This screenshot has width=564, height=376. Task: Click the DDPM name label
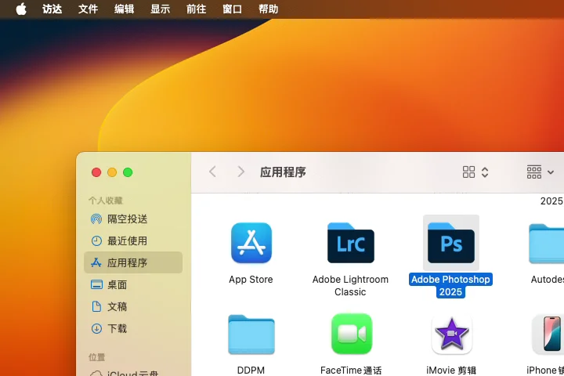[251, 371]
